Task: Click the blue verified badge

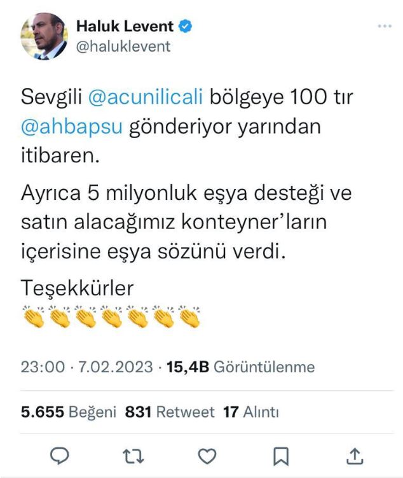Action: pos(186,26)
